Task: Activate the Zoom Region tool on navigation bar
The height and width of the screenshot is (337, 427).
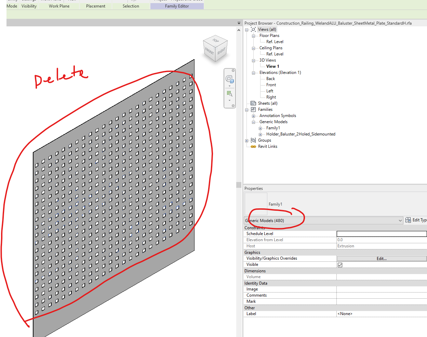Action: [x=229, y=93]
